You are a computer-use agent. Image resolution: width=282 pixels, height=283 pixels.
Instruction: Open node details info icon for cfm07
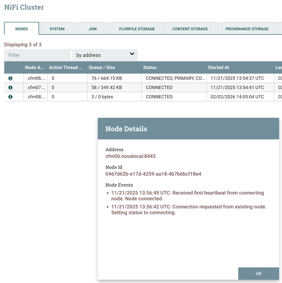(x=10, y=88)
